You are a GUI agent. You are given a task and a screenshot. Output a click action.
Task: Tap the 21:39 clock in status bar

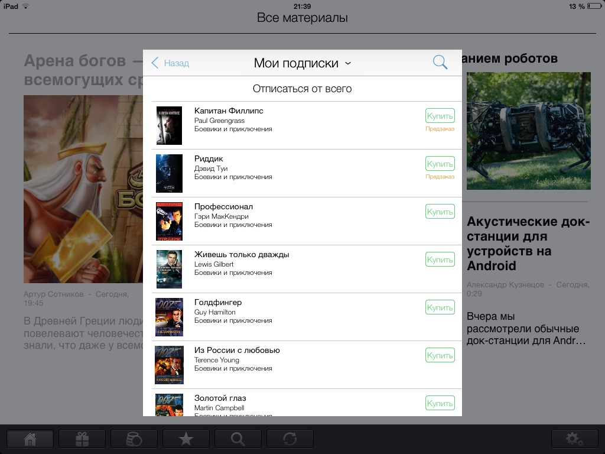pyautogui.click(x=302, y=6)
